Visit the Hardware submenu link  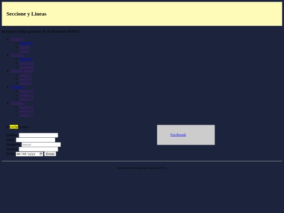pos(26,63)
